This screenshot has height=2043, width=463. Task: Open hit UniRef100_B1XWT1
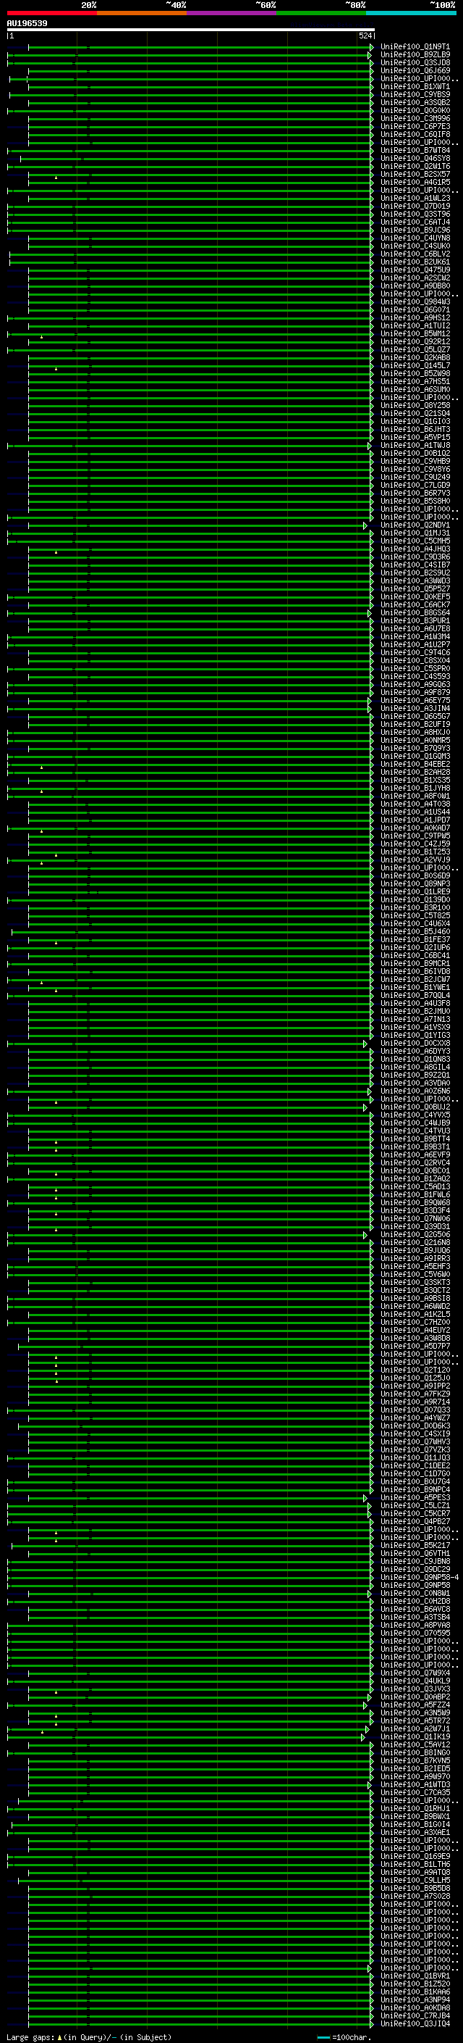[x=415, y=86]
